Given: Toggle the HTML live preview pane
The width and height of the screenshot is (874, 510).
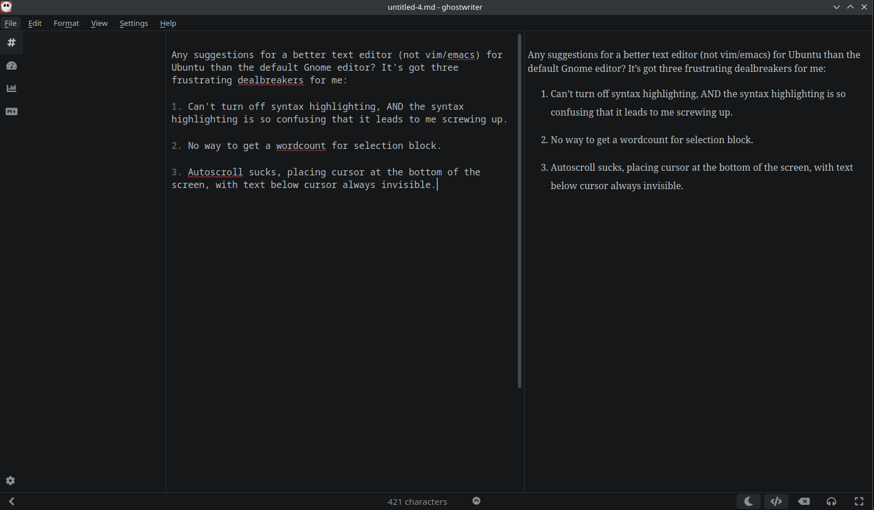Looking at the screenshot, I should [776, 501].
